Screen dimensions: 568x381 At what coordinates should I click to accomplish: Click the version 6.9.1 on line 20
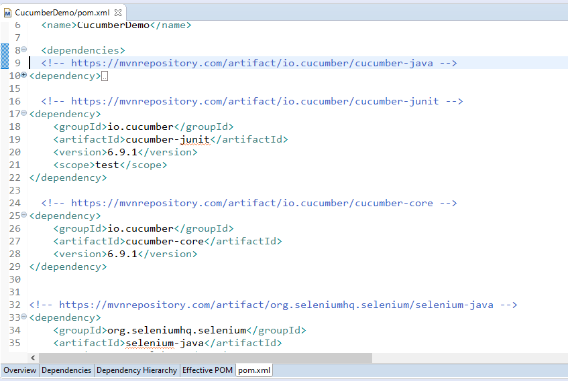click(123, 152)
